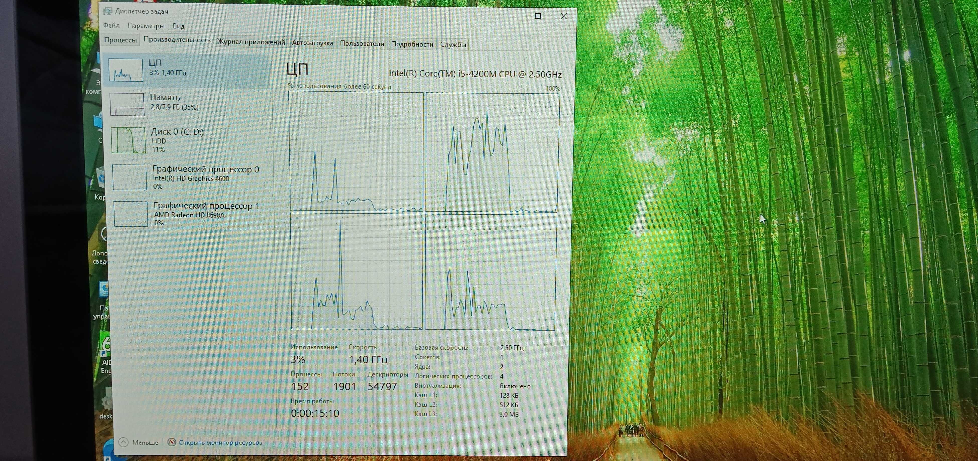Viewport: 978px width, 461px height.
Task: Switch to the Автозагрузка tab
Action: pyautogui.click(x=313, y=43)
